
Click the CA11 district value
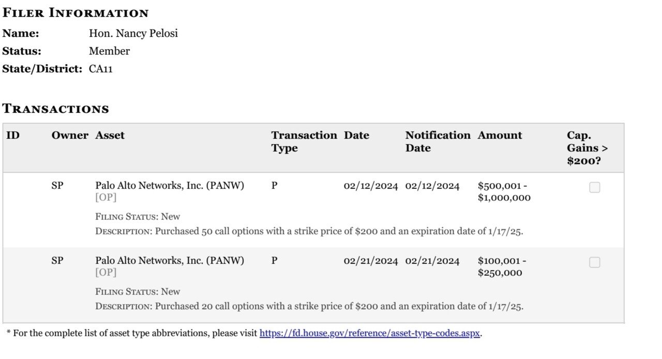[x=101, y=69]
